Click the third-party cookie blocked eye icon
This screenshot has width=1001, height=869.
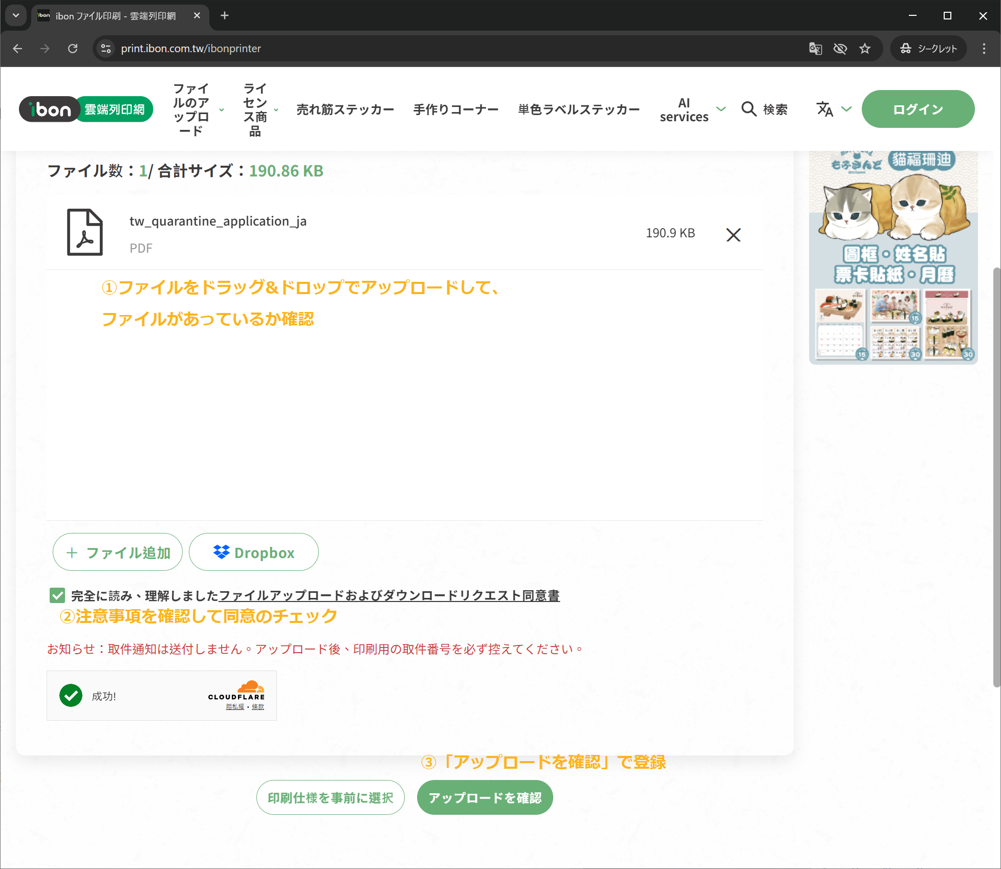click(x=840, y=49)
